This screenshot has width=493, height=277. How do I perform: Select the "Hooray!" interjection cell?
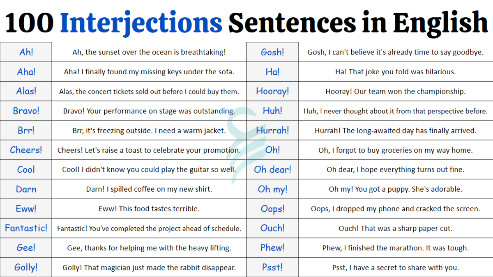272,92
